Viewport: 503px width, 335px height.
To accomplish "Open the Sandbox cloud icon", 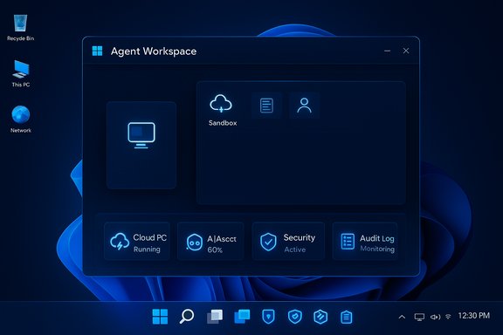I will pos(221,104).
